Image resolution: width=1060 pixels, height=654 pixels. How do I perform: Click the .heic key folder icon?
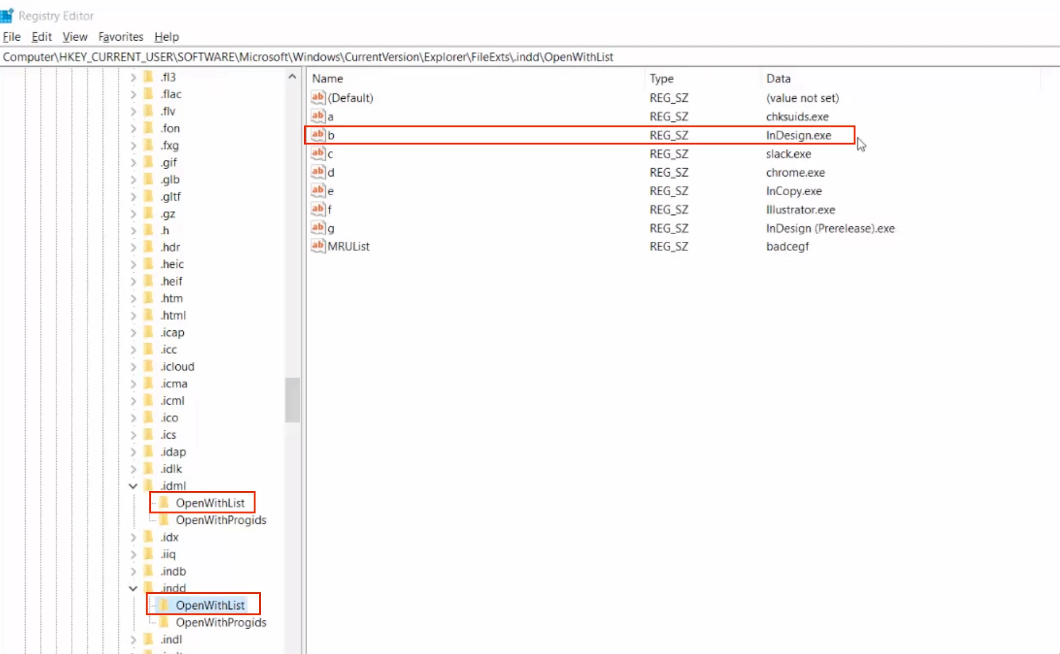(x=149, y=264)
